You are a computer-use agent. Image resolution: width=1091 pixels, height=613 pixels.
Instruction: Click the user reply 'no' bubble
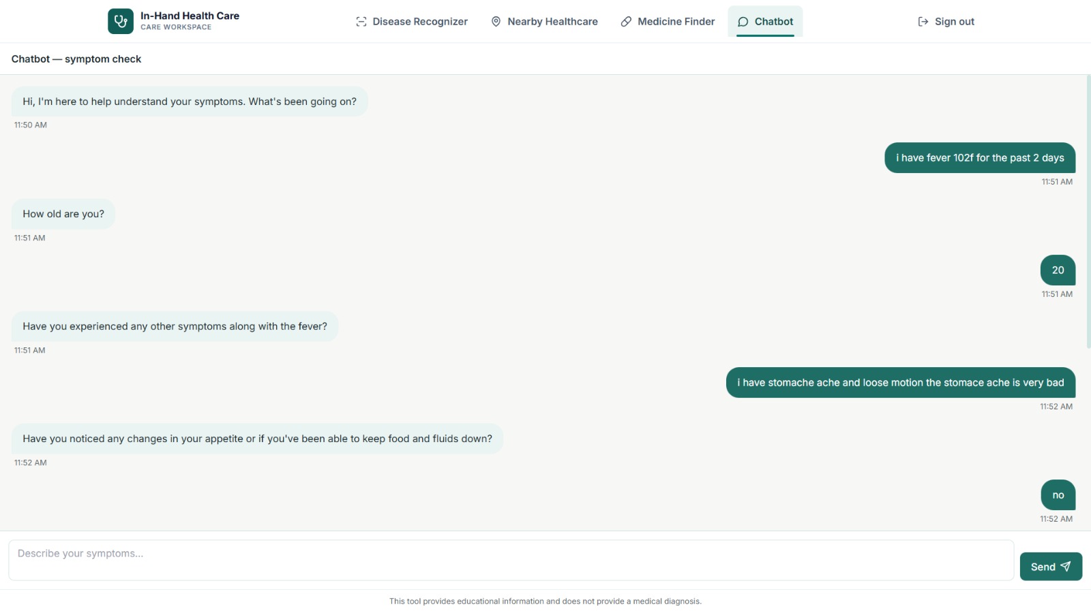(1058, 495)
